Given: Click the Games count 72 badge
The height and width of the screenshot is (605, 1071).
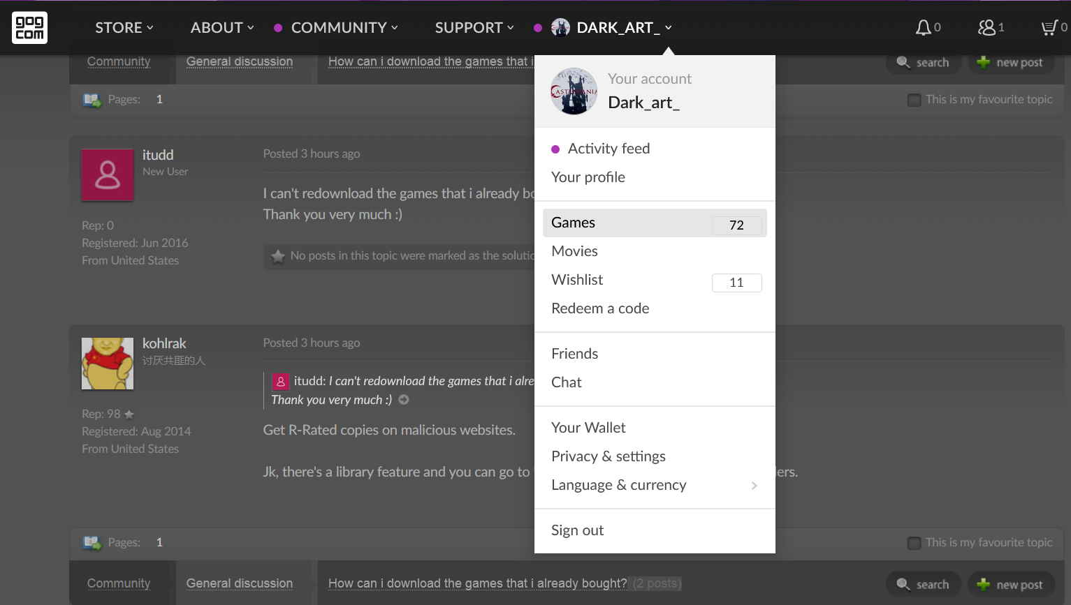Looking at the screenshot, I should (736, 225).
